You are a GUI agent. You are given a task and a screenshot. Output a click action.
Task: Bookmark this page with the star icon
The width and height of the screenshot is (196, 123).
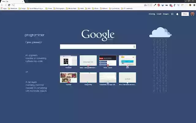(x=151, y=5)
